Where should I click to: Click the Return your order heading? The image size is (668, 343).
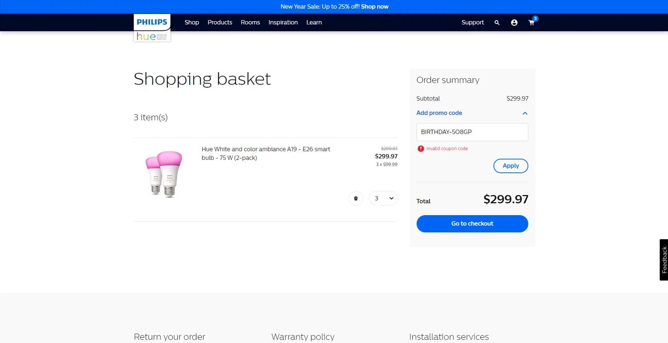[x=170, y=337]
